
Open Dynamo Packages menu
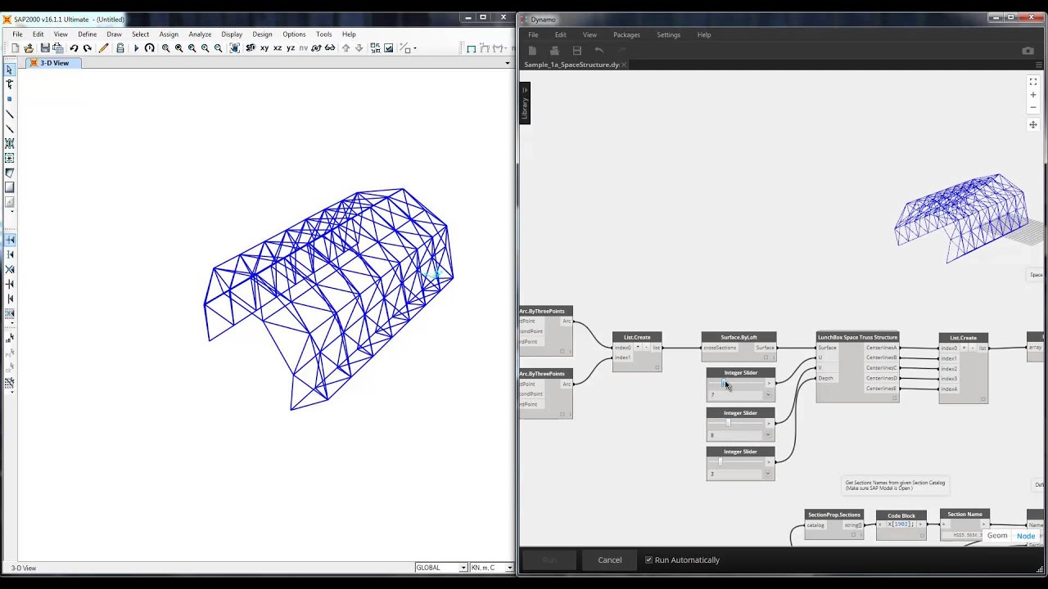point(626,35)
